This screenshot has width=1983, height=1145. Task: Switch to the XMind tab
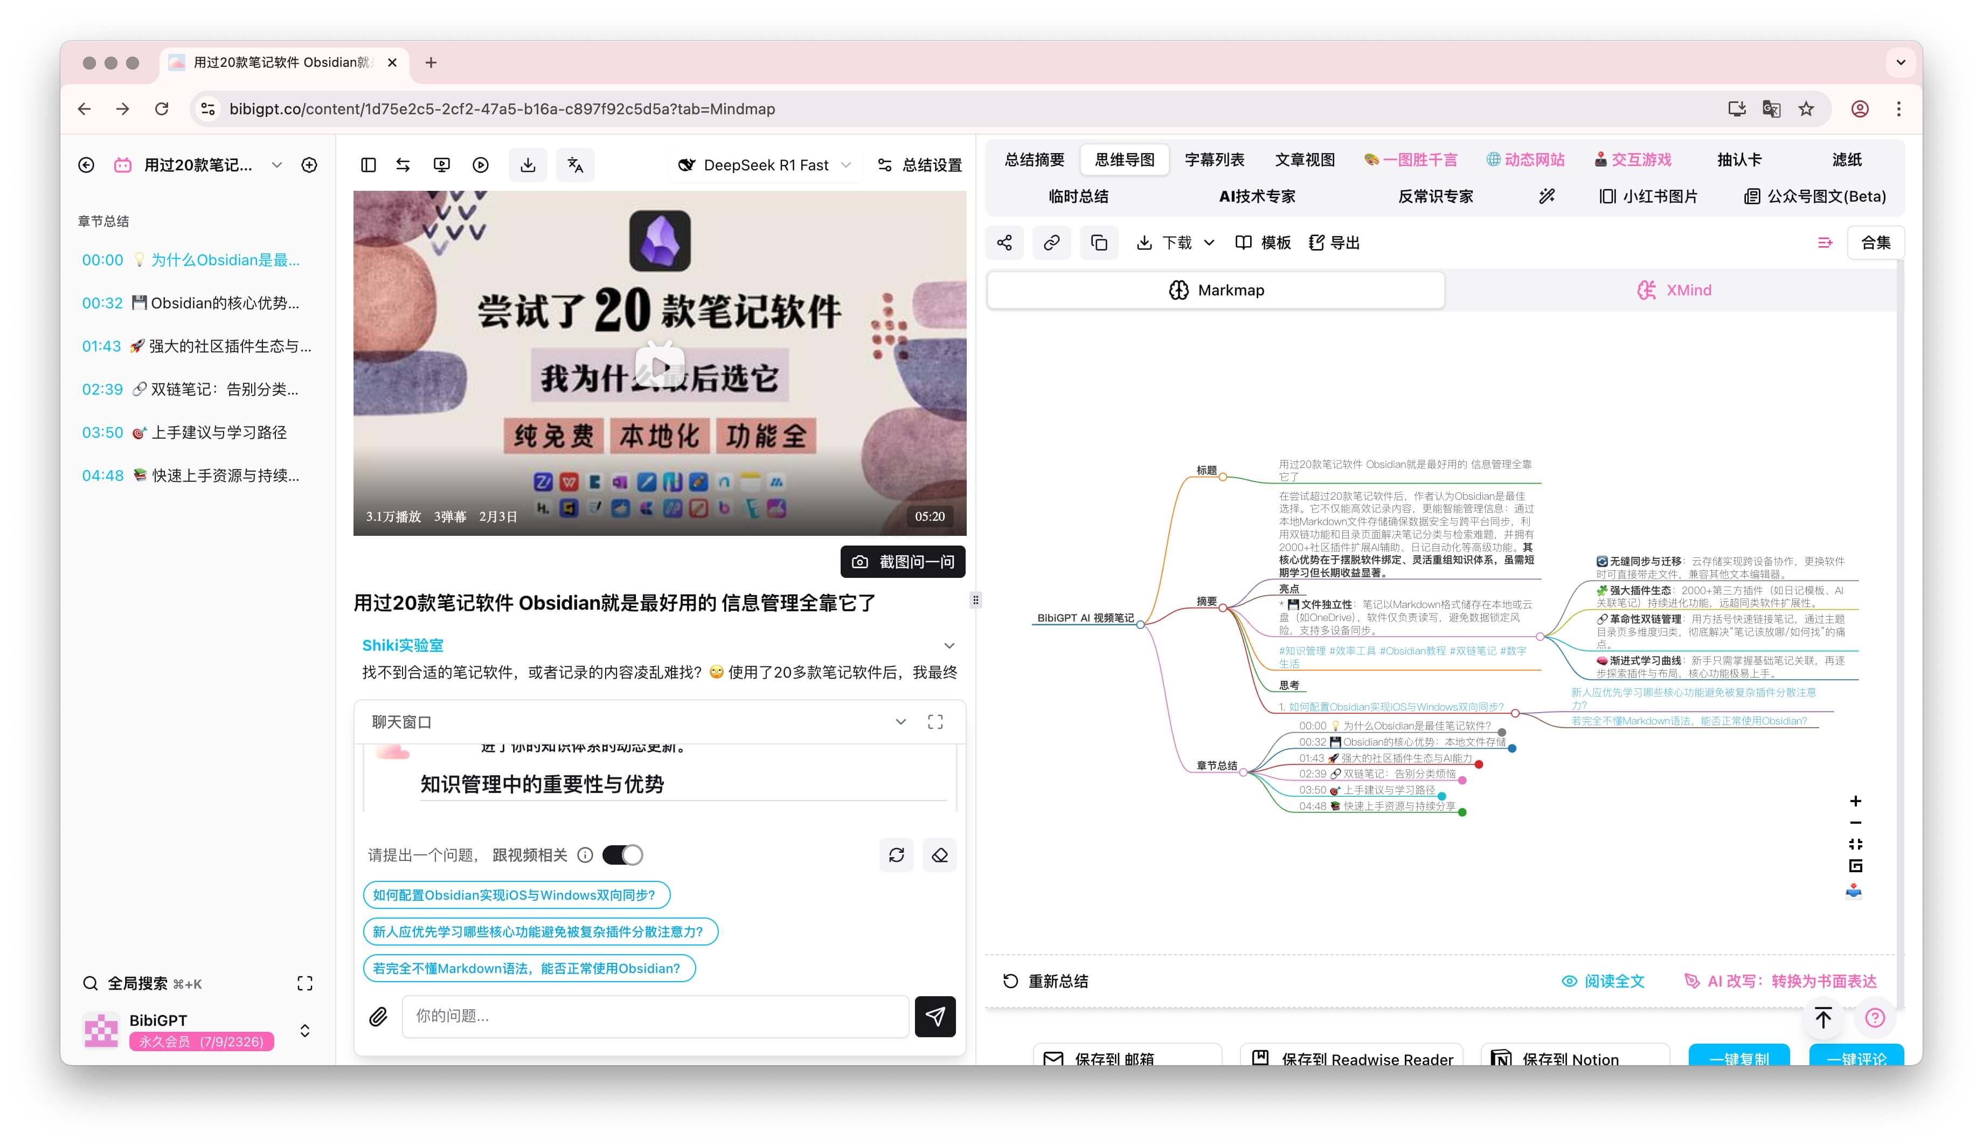1676,289
